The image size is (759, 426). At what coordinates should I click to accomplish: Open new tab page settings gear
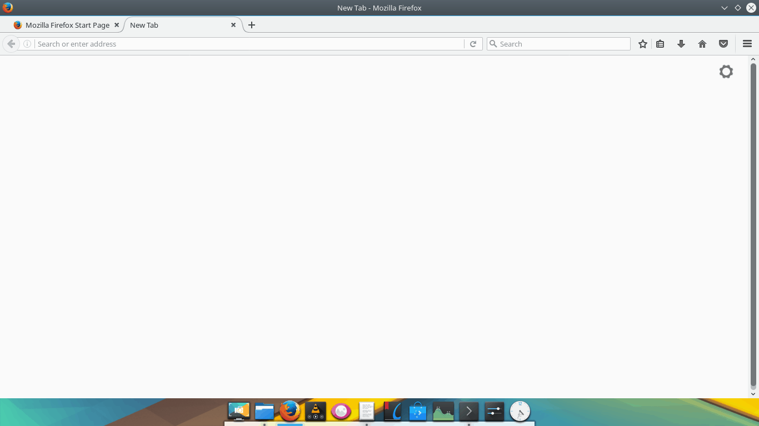click(x=726, y=72)
